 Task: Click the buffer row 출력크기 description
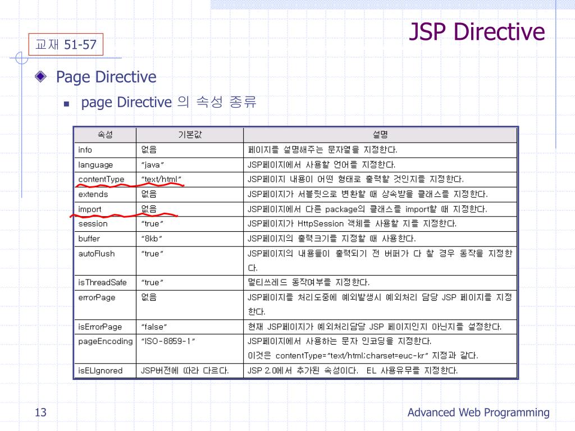coord(332,239)
